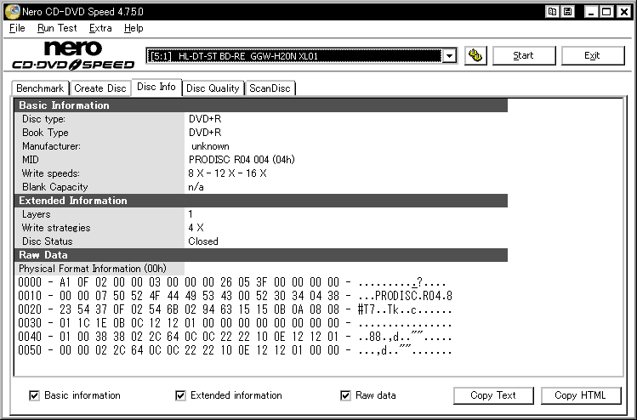Image resolution: width=637 pixels, height=420 pixels.
Task: Click the Extended Information section header
Action: (261, 201)
